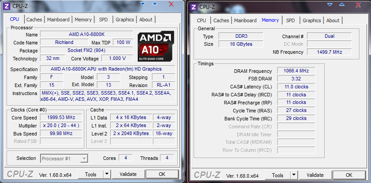The height and width of the screenshot is (183, 371).
Task: Open the Caches tab in right window
Action: (221, 20)
